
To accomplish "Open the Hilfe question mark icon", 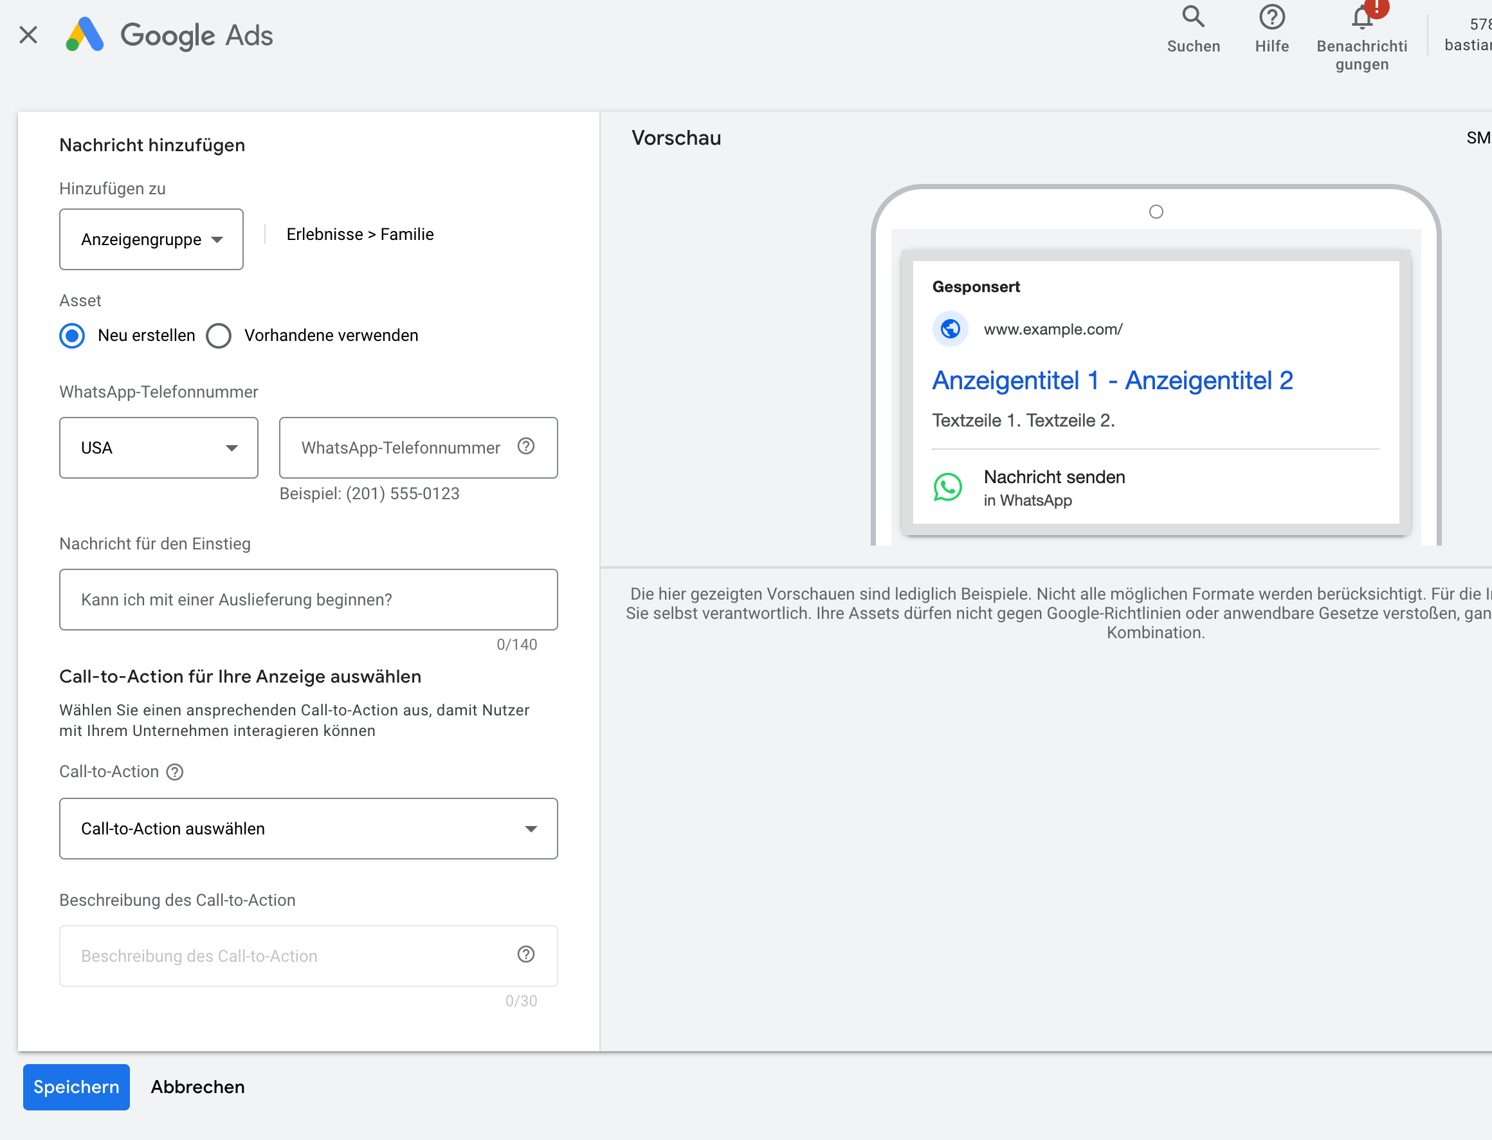I will coord(1271,17).
